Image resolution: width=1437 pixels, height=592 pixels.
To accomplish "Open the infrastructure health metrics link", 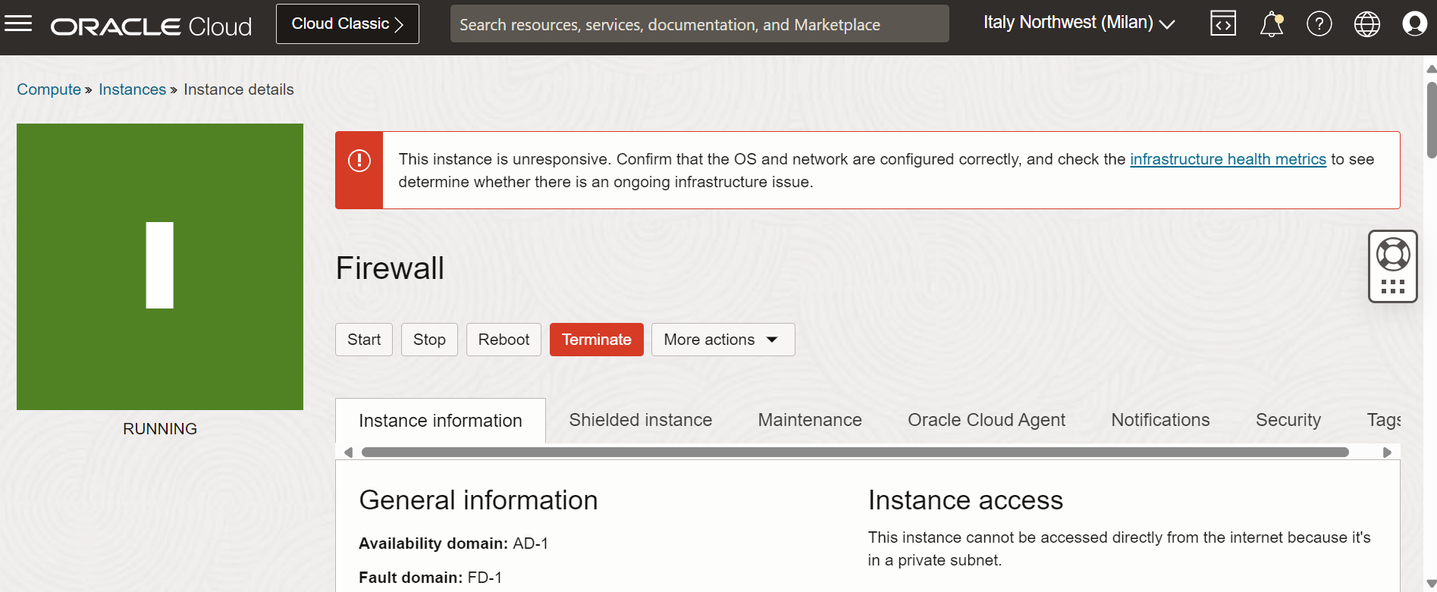I will tap(1228, 159).
